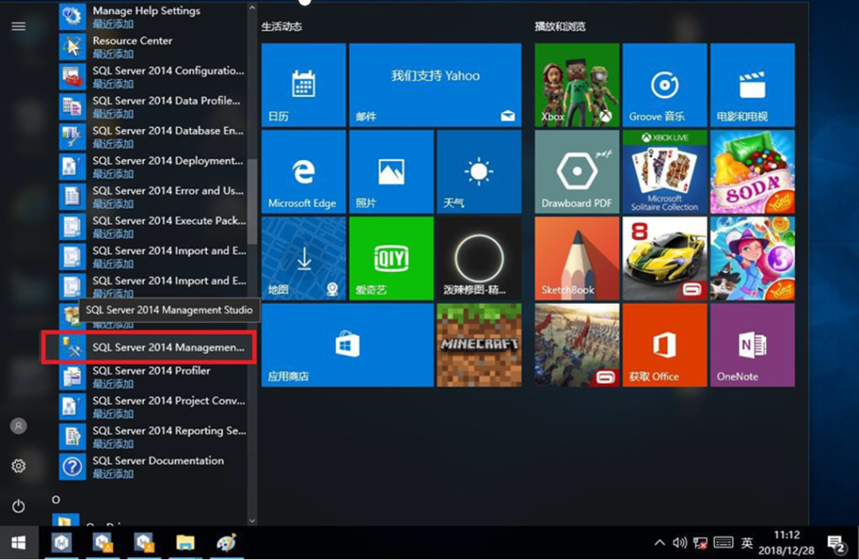Click the 生活动态 tile group header
The height and width of the screenshot is (560, 859).
point(282,26)
